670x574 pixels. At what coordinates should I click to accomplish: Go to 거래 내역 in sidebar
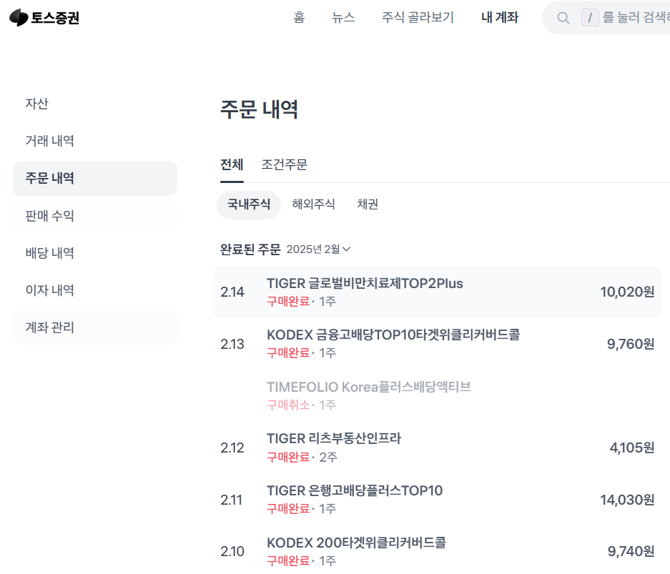[x=95, y=141]
